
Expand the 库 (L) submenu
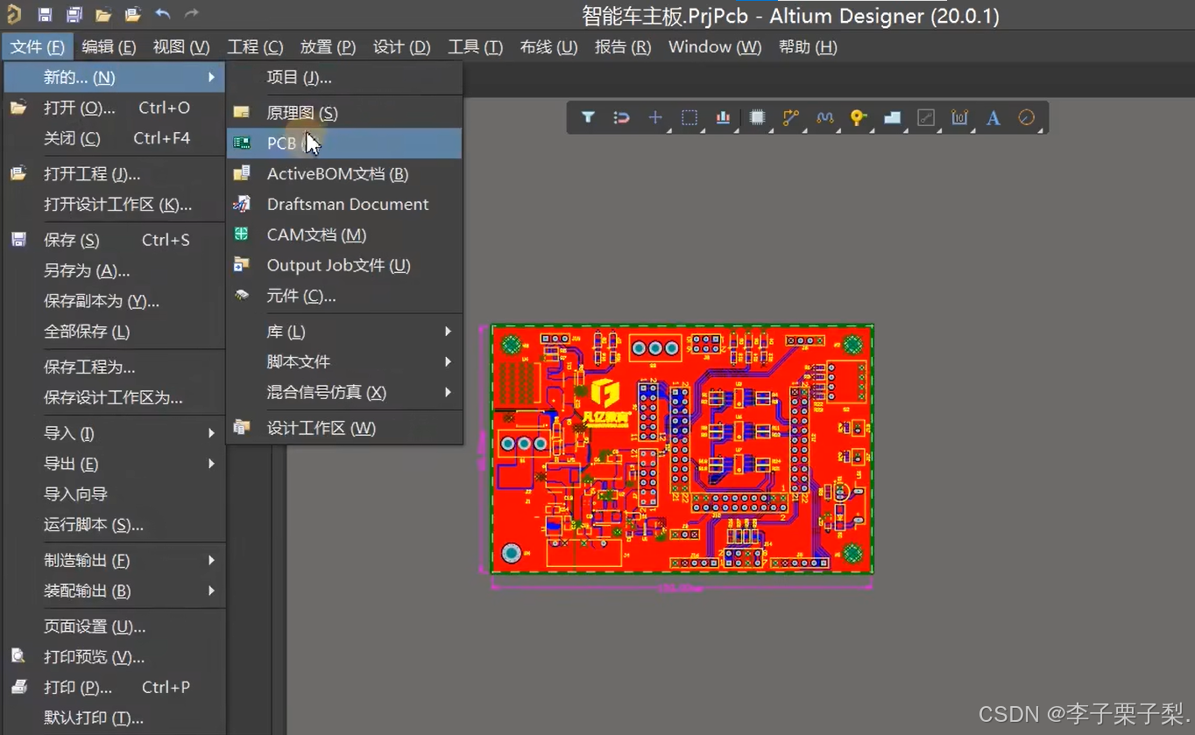[344, 332]
